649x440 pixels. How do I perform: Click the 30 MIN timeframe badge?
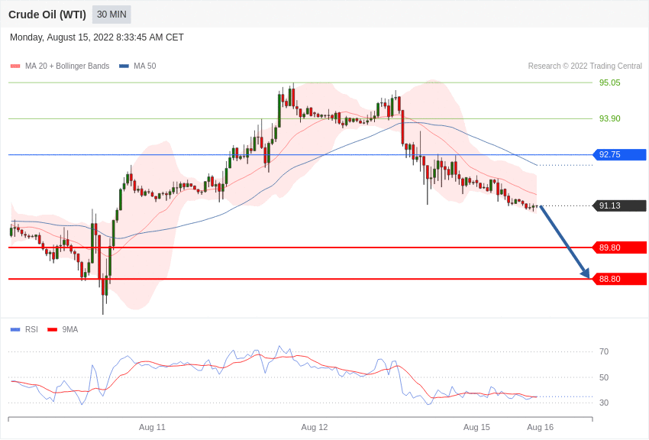[111, 15]
